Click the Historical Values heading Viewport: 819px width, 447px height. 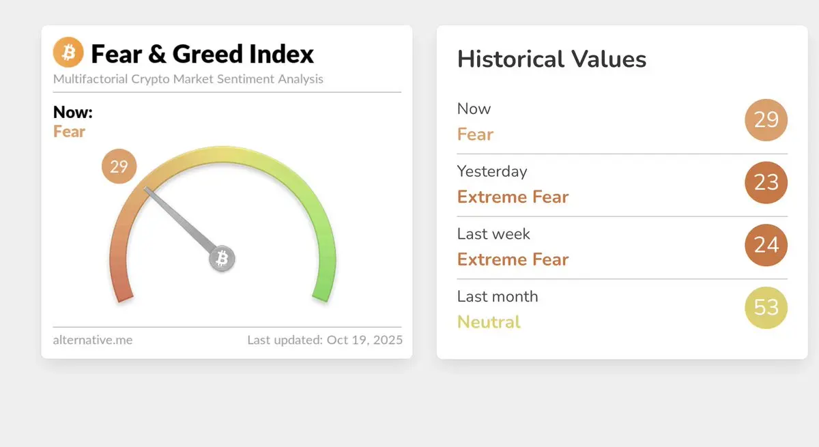tap(551, 59)
